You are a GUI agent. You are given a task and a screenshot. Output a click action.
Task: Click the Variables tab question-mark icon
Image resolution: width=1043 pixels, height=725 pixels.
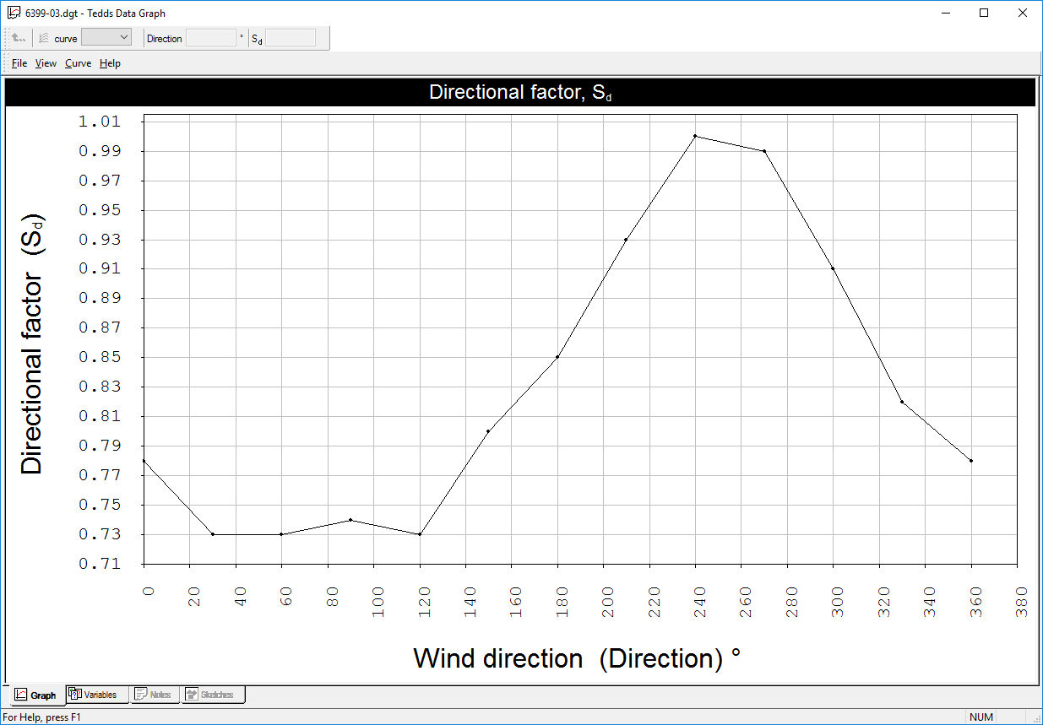pyautogui.click(x=75, y=694)
